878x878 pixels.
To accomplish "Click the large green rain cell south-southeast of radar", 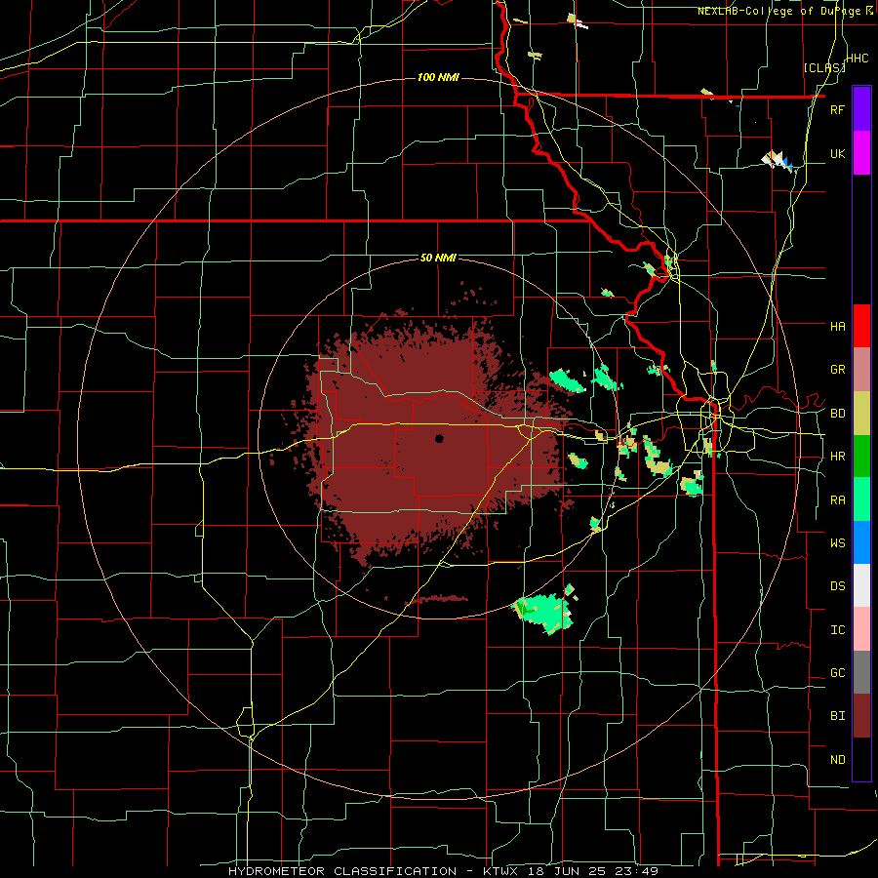I will (543, 612).
